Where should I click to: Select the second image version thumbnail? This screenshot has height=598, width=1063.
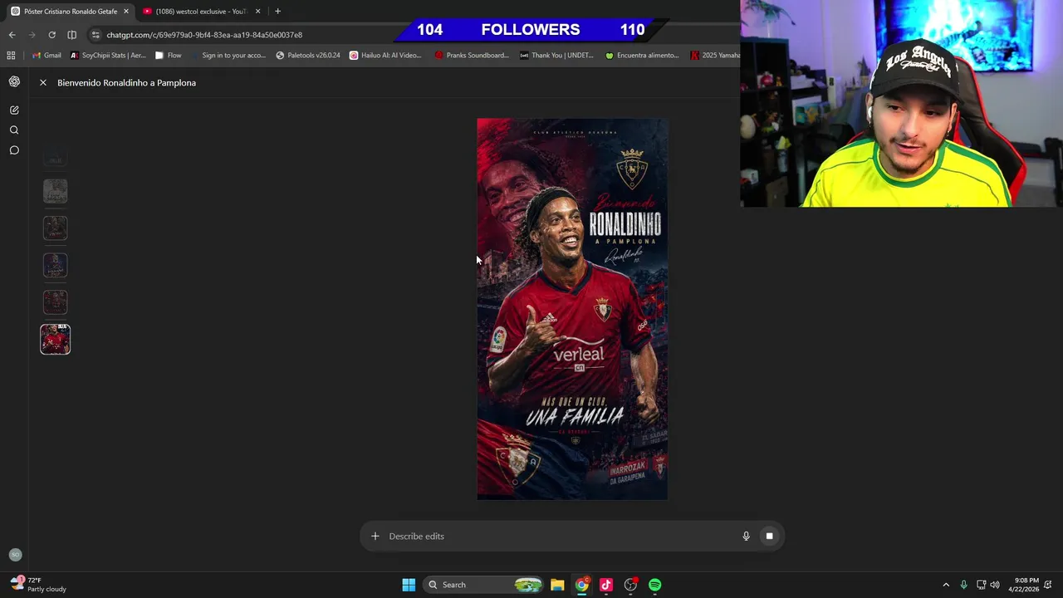(x=56, y=191)
